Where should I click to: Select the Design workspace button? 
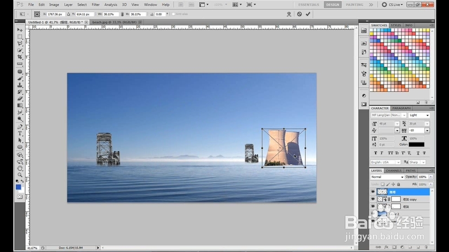click(332, 4)
